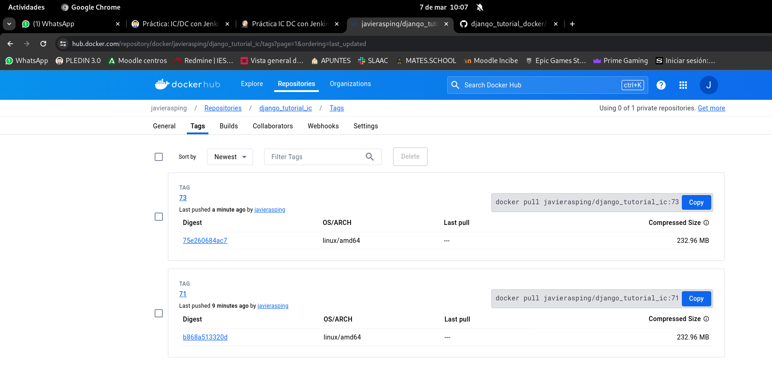Click the Delete tags button
772x368 pixels.
(x=410, y=156)
